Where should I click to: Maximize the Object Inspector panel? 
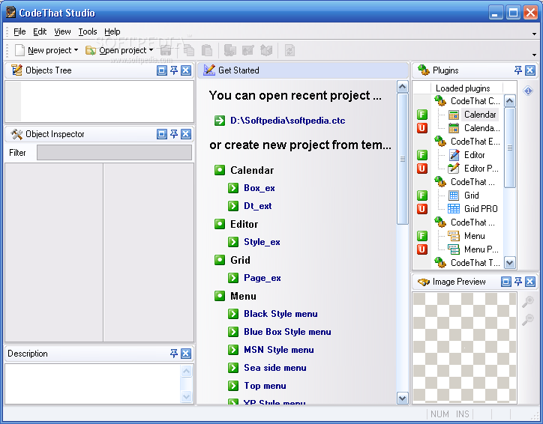(162, 134)
